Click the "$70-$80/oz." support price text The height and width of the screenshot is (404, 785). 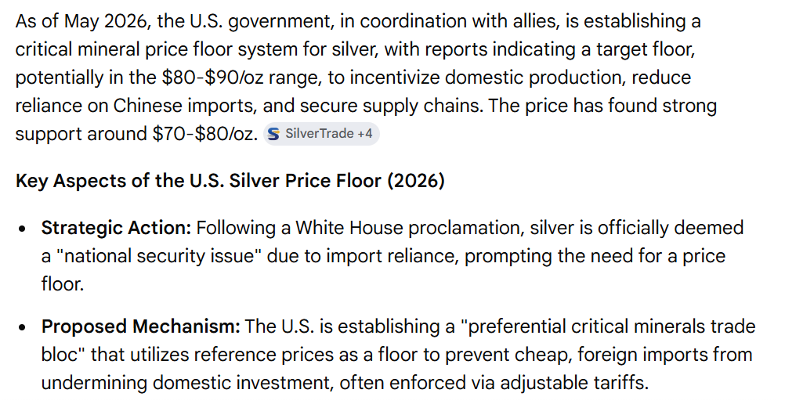tap(204, 134)
